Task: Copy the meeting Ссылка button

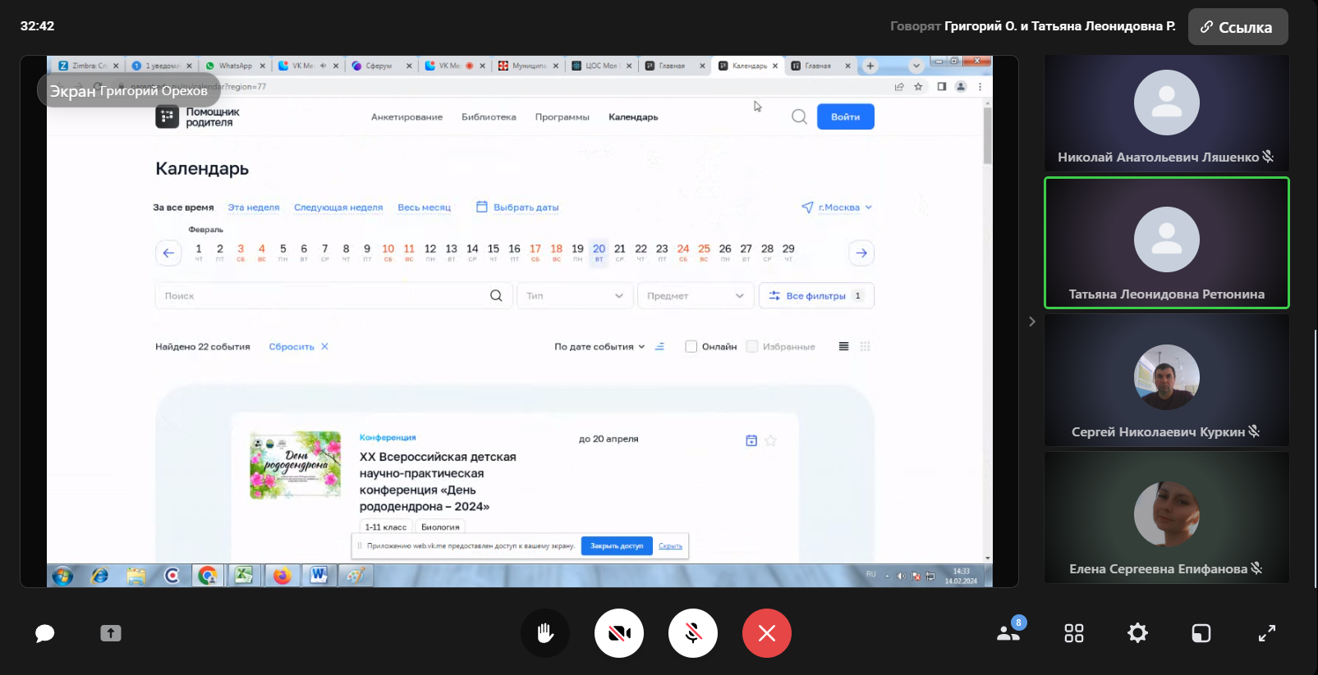Action: 1238,27
